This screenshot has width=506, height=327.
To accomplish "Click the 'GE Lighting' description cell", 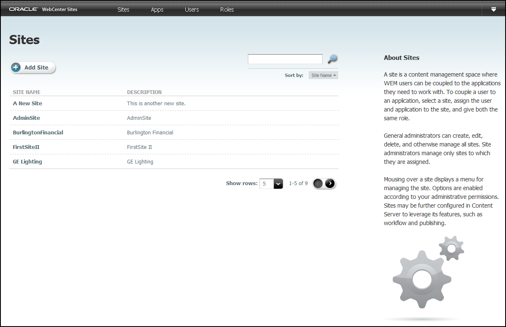I will tap(140, 161).
